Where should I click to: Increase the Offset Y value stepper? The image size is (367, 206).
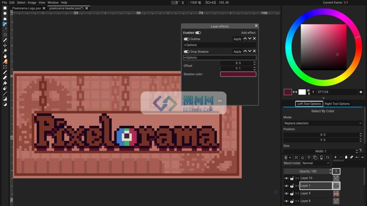click(254, 67)
